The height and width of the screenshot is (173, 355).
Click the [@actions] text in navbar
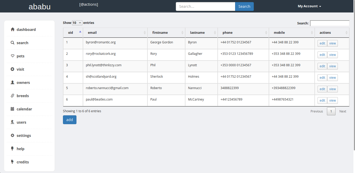pyautogui.click(x=89, y=4)
